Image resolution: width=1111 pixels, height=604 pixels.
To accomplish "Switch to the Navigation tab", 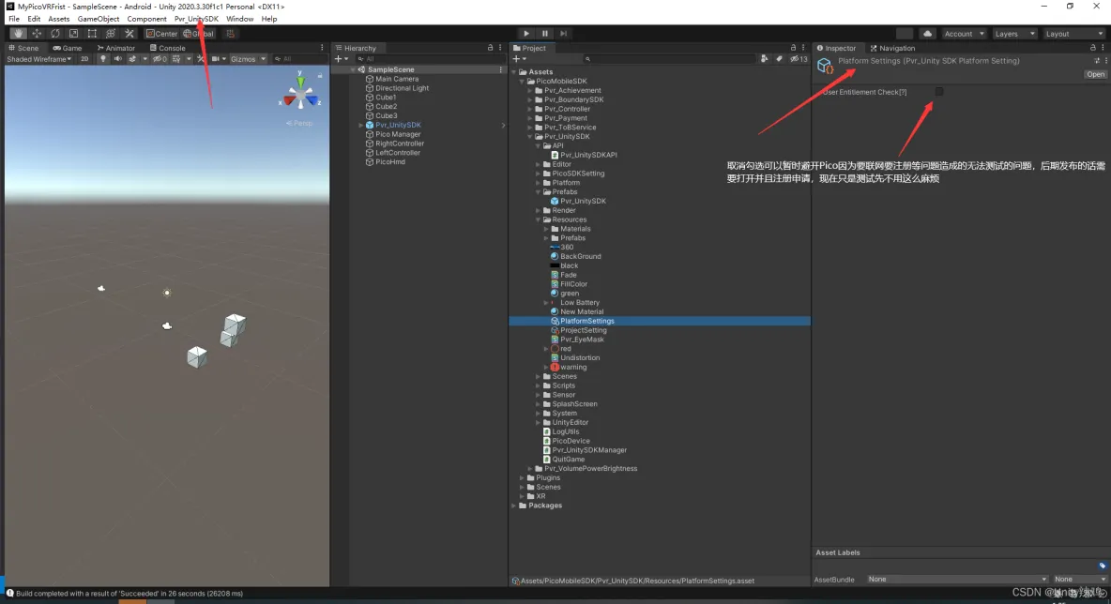I will (892, 48).
